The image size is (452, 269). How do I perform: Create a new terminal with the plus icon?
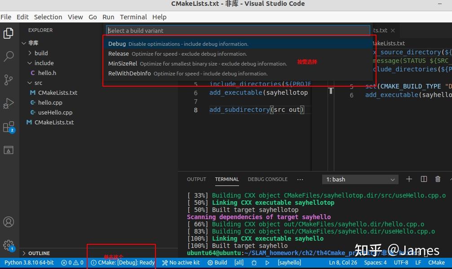coord(409,179)
